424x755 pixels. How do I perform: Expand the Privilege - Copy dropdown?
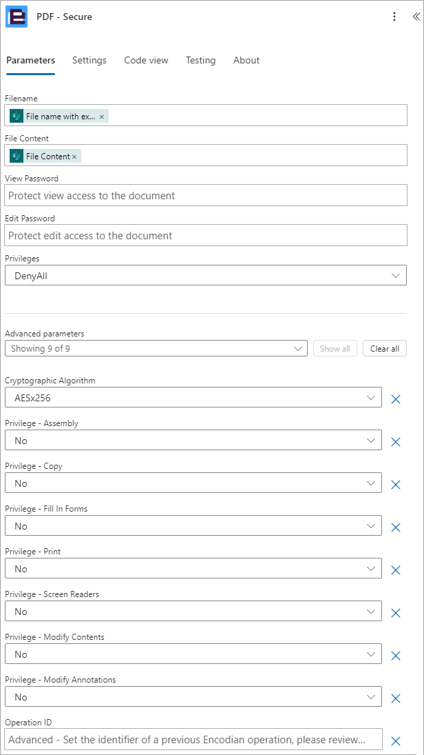coord(193,483)
